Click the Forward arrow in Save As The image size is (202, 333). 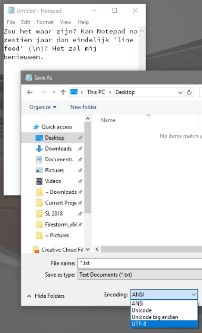pos(43,92)
